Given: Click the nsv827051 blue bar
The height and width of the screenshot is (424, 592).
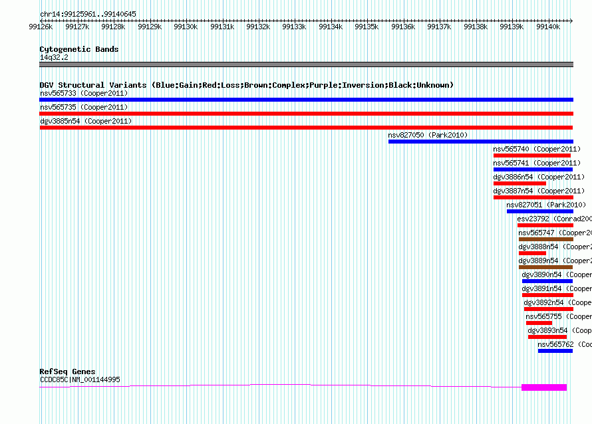Looking at the screenshot, I should (x=540, y=211).
